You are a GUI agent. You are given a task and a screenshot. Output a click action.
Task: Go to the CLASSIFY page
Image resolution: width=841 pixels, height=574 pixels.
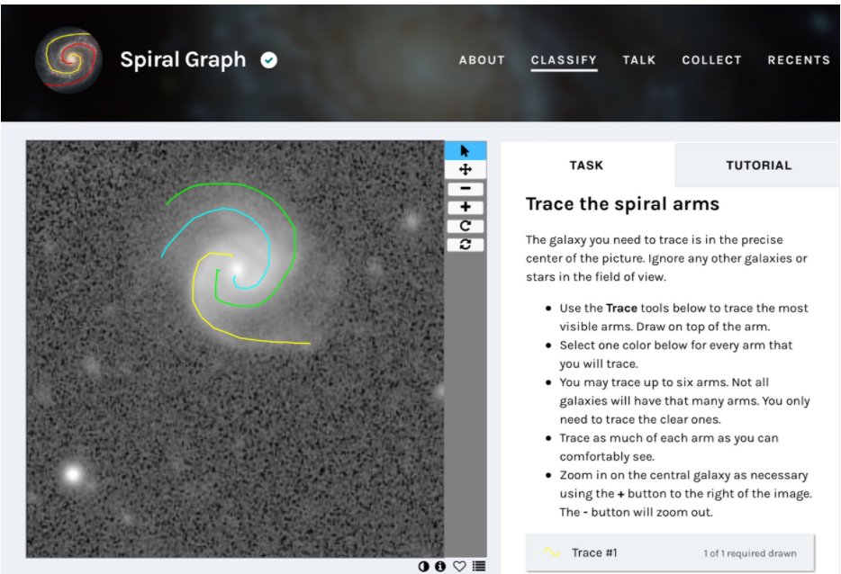click(x=564, y=60)
